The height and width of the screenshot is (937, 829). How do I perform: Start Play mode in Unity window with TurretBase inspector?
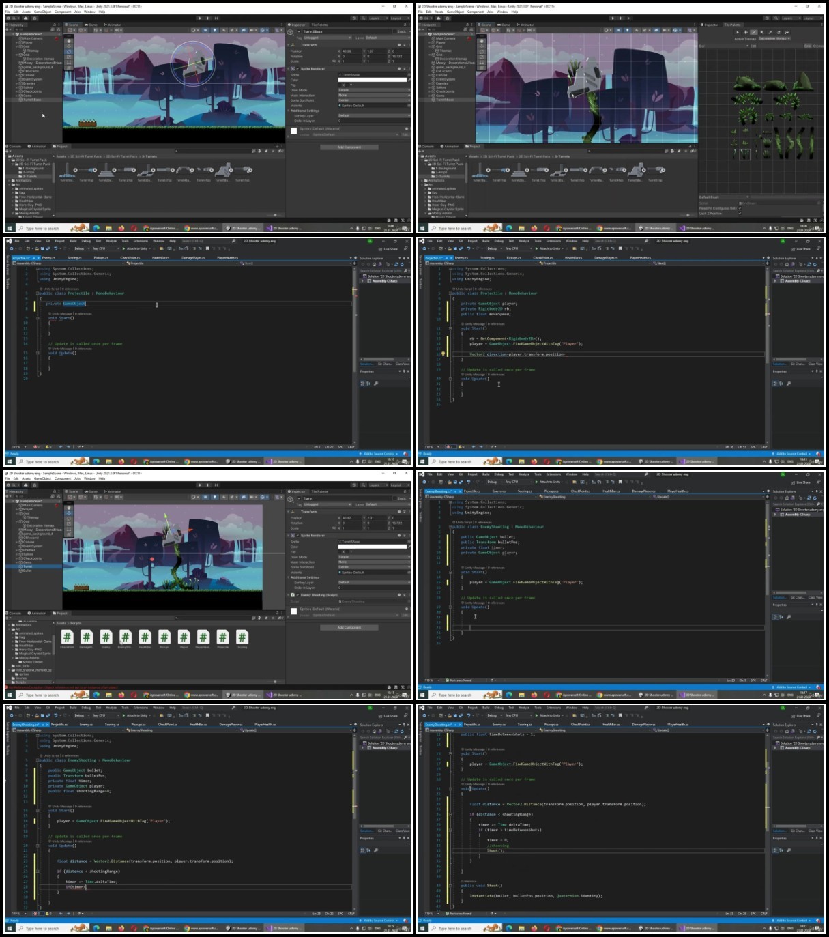(201, 18)
